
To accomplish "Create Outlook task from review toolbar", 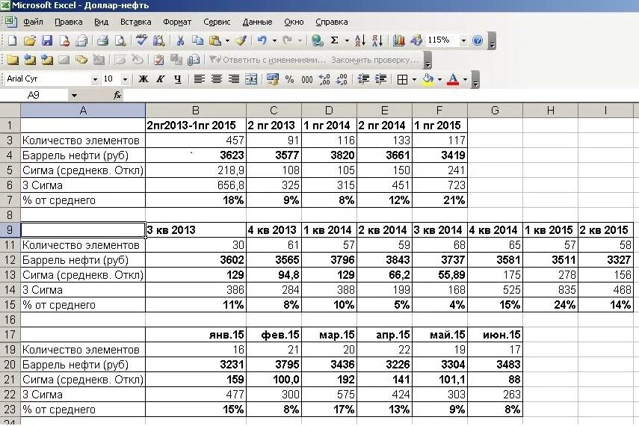I will [x=159, y=60].
